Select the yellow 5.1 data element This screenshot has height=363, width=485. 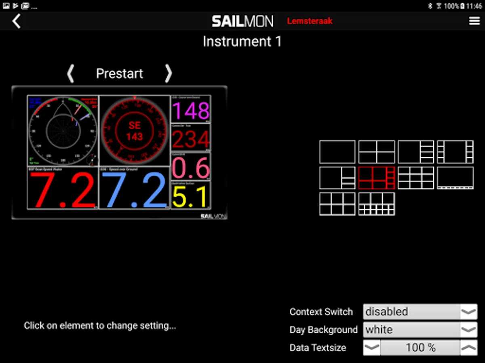[x=190, y=195]
